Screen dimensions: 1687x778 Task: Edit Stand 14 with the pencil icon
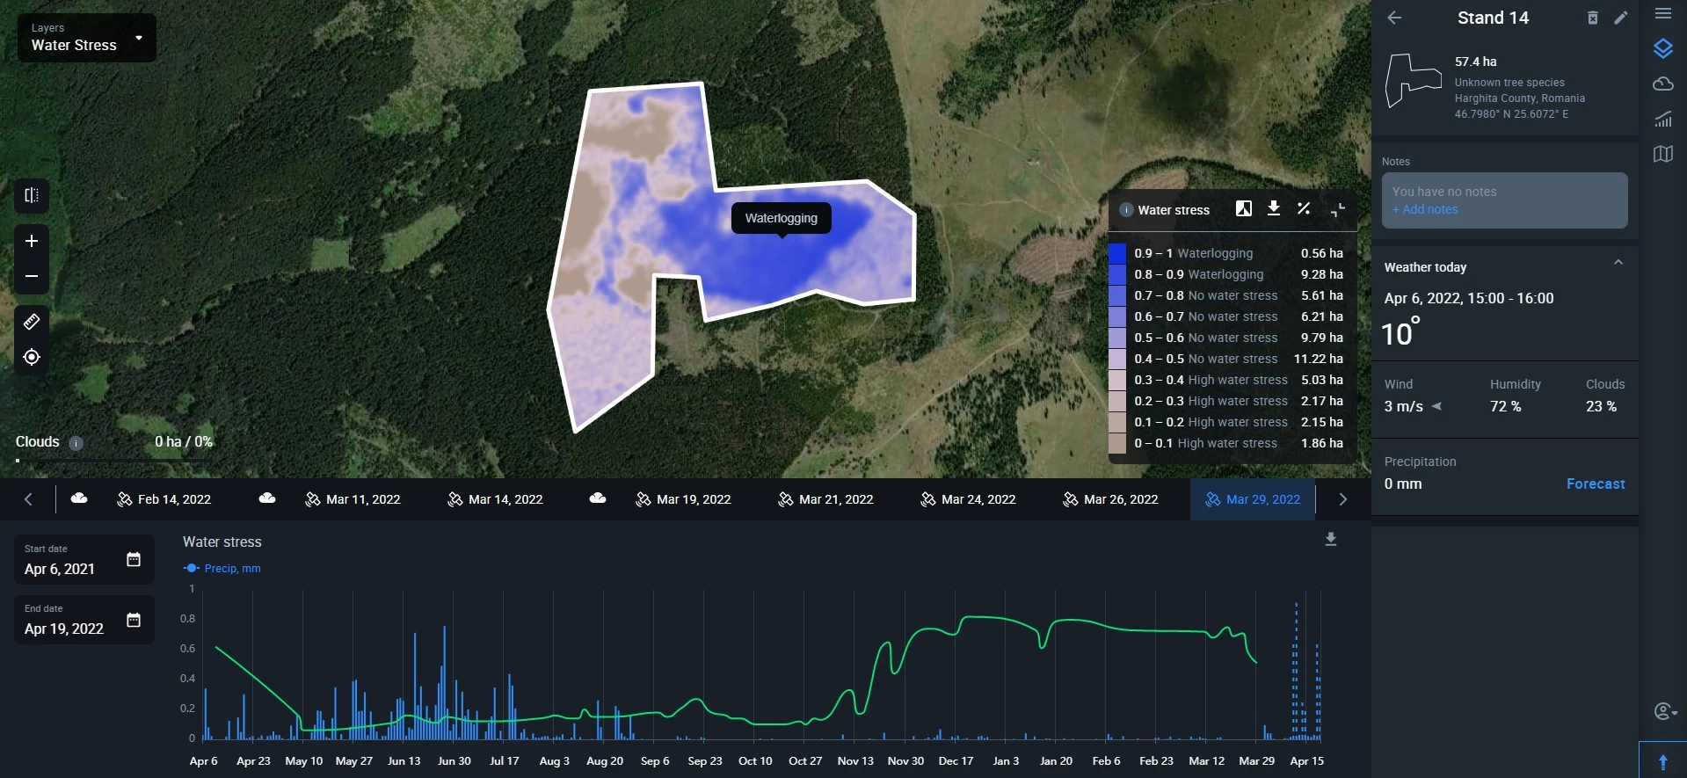coord(1621,18)
